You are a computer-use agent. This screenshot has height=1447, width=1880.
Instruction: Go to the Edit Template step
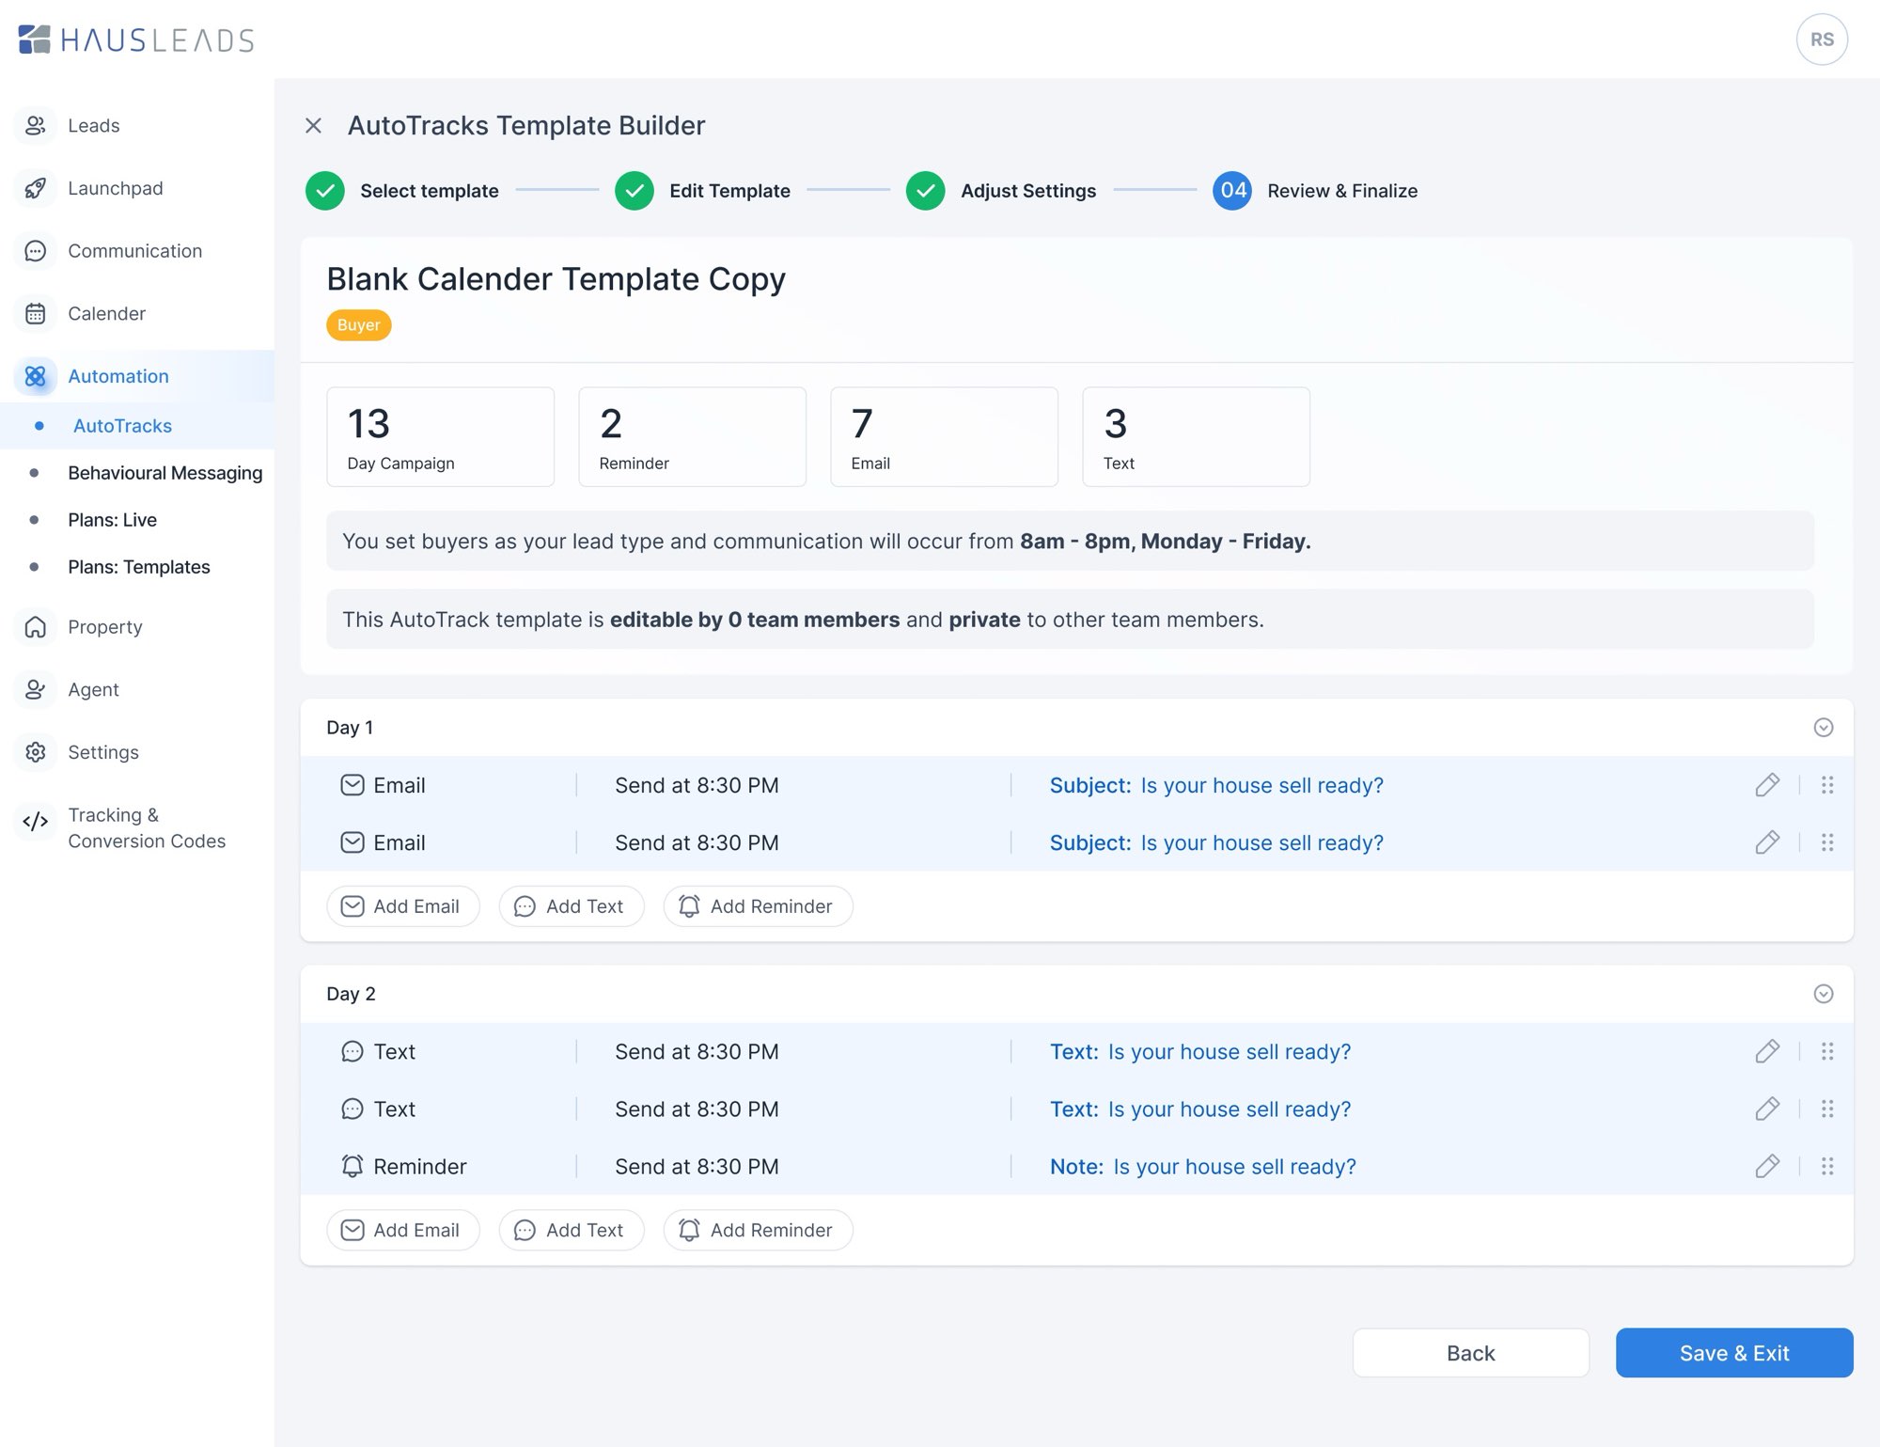click(702, 191)
